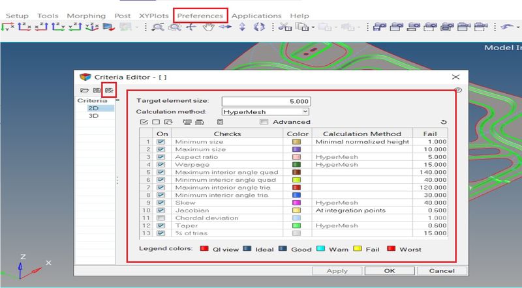Open the undo dropdown arrow
Viewport: 522px width, 288px height.
518,27
